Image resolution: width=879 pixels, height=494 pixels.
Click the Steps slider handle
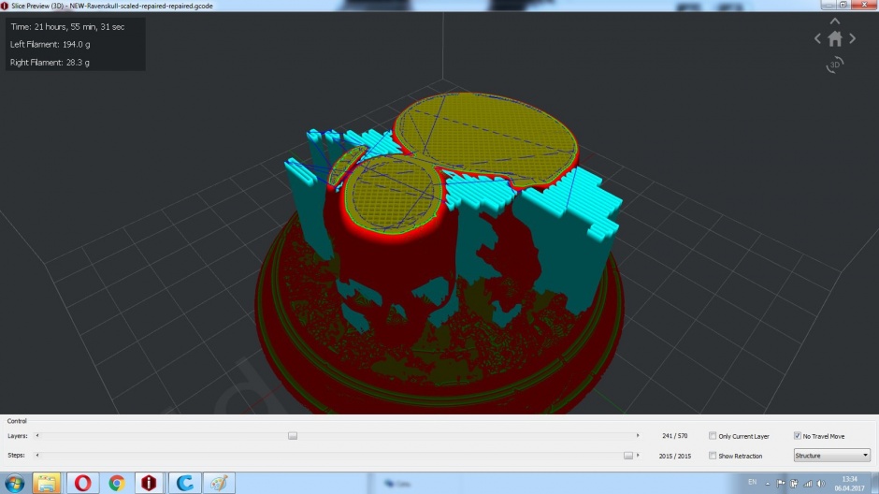(x=628, y=456)
